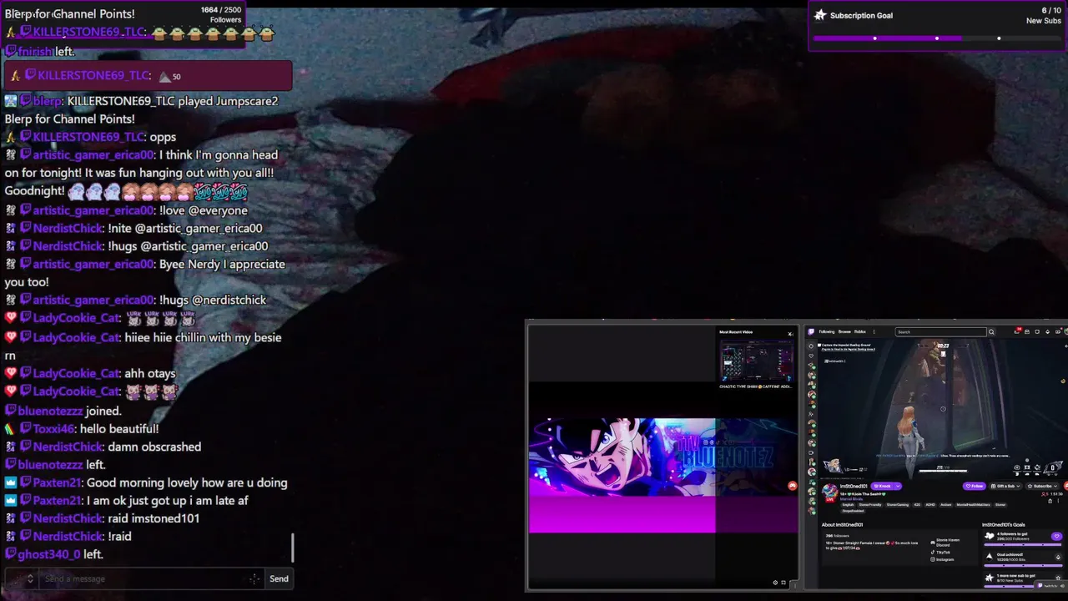The image size is (1068, 601).
Task: Click the chat scrollbar handle
Action: [292, 548]
